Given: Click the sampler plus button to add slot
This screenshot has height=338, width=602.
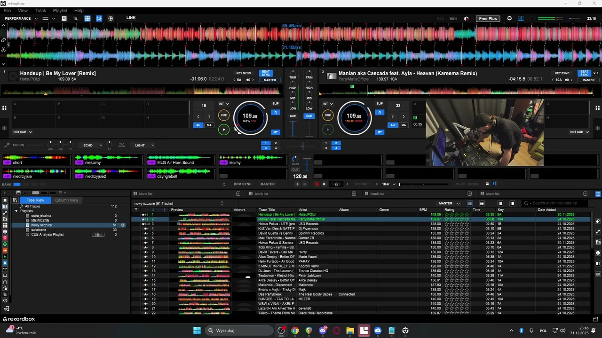Looking at the screenshot, I should click(297, 184).
